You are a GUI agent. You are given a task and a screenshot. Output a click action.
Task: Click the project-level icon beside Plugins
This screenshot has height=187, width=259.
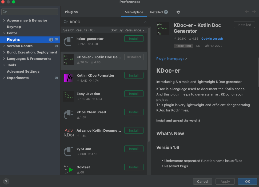[56, 40]
